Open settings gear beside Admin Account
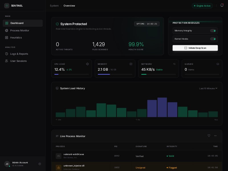Viewport: 228px width, 171px height. (40, 164)
